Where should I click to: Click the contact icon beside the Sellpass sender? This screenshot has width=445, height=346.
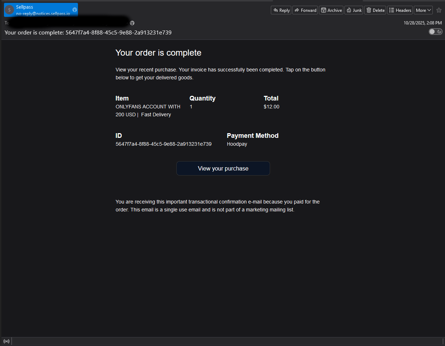(x=75, y=10)
